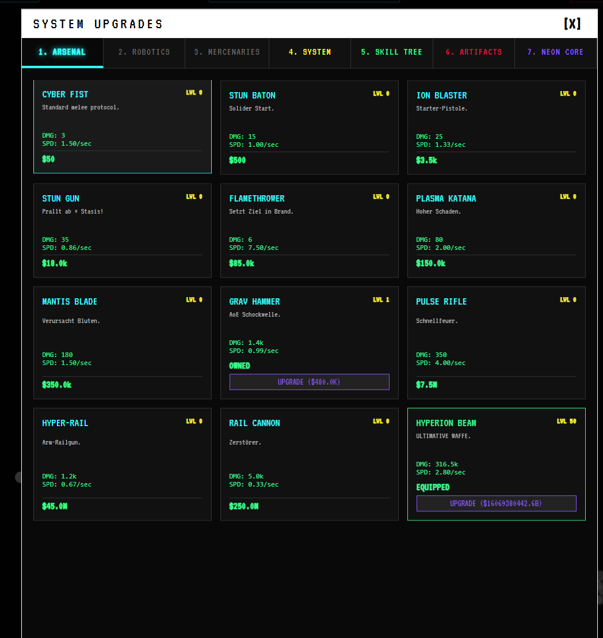Click "Prallt ab + Stasis!" description
This screenshot has height=638, width=603.
(x=72, y=211)
